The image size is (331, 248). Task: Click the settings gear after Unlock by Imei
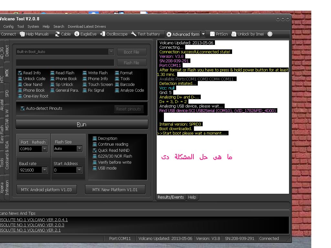point(270,34)
